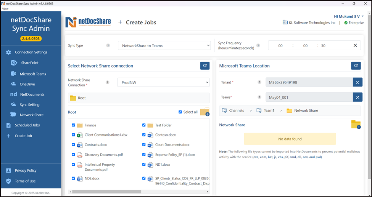The width and height of the screenshot is (372, 197).
Task: Click the netDocShare logo
Action: point(88,22)
